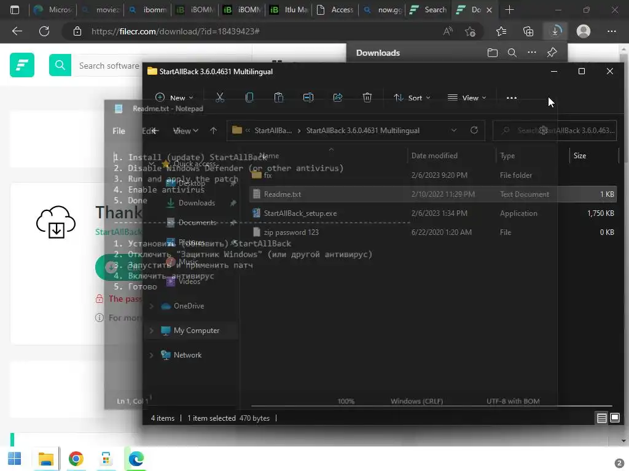
Task: Select Readme.txt file
Action: pos(433,194)
